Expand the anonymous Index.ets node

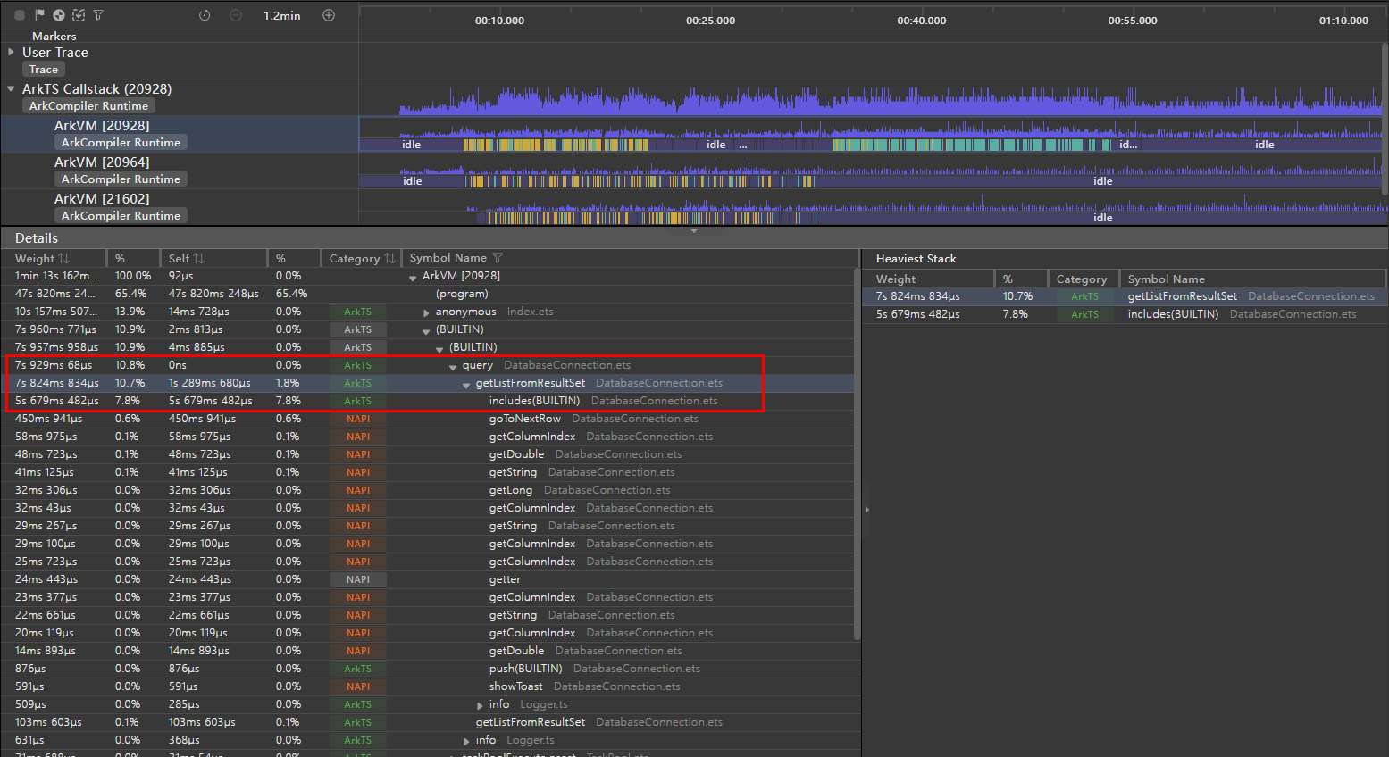(x=426, y=312)
